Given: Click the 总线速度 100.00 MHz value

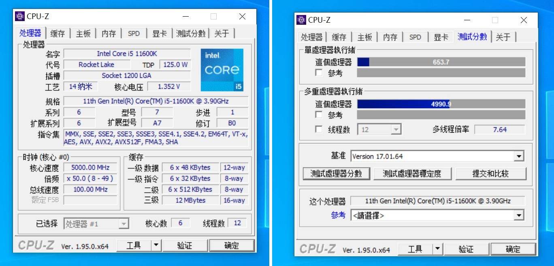Looking at the screenshot, I should click(90, 189).
